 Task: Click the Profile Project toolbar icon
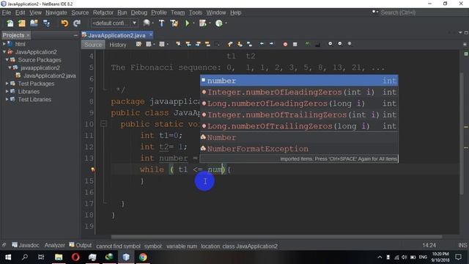(219, 23)
